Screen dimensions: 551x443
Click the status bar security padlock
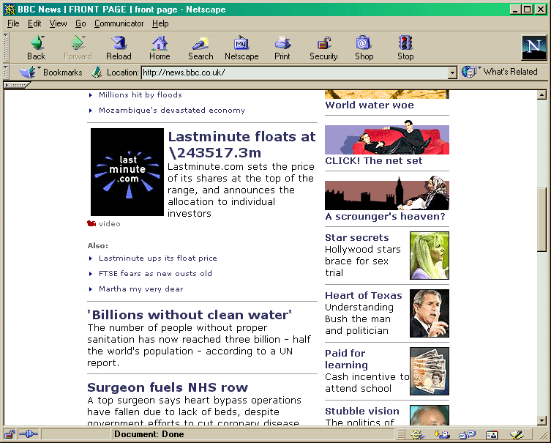(x=10, y=434)
